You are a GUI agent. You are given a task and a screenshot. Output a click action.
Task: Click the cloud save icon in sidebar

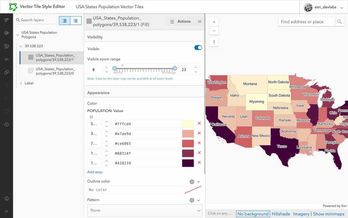[6, 125]
